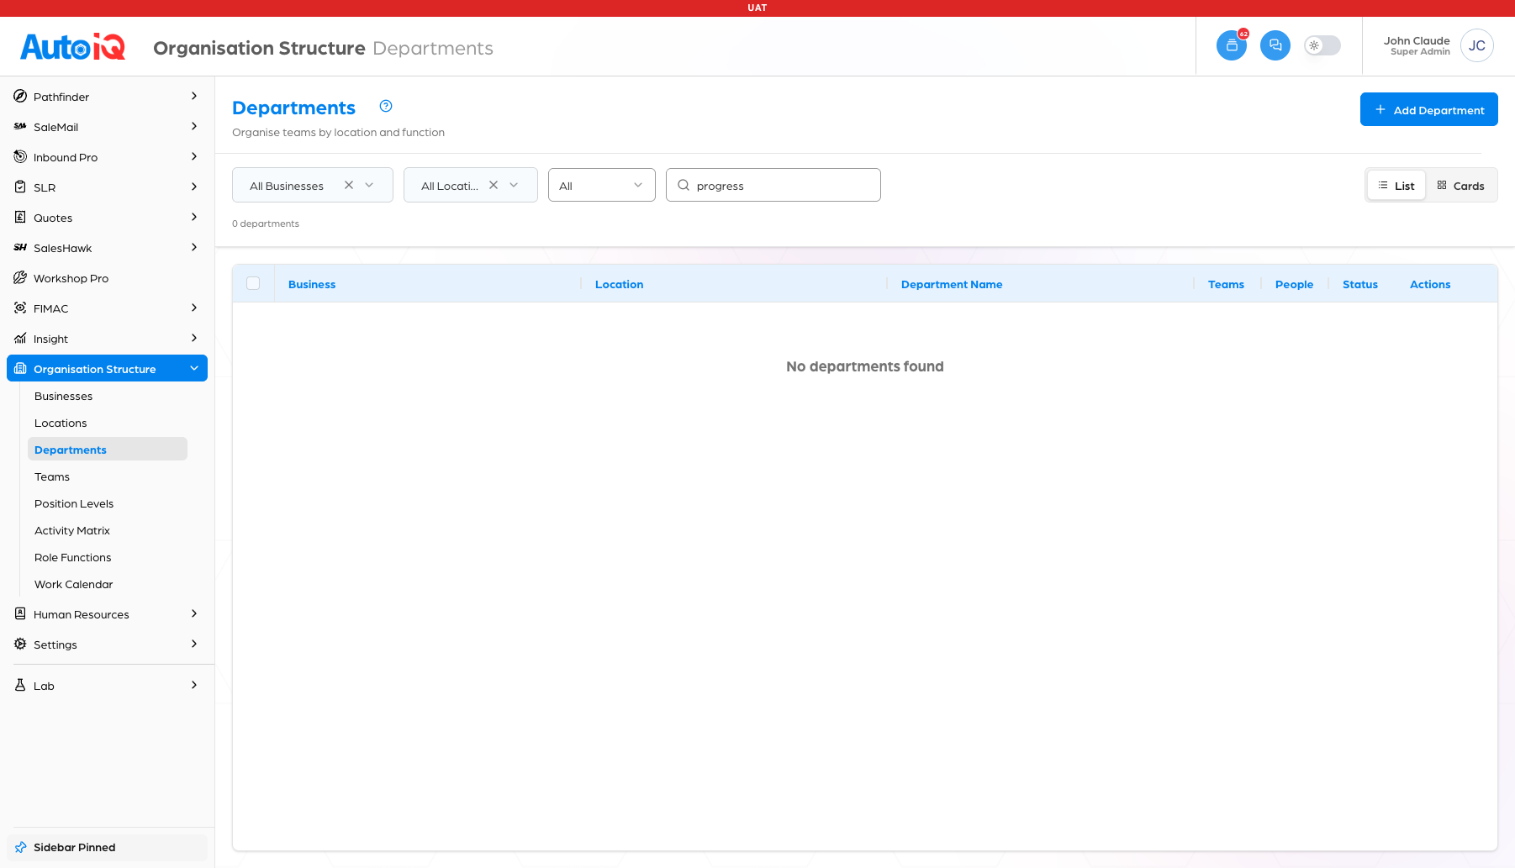
Task: Click the AutoiQ logo
Action: 73,46
